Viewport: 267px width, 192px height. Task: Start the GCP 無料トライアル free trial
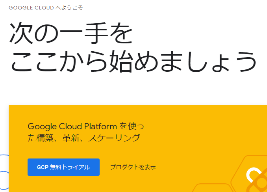[x=63, y=167]
